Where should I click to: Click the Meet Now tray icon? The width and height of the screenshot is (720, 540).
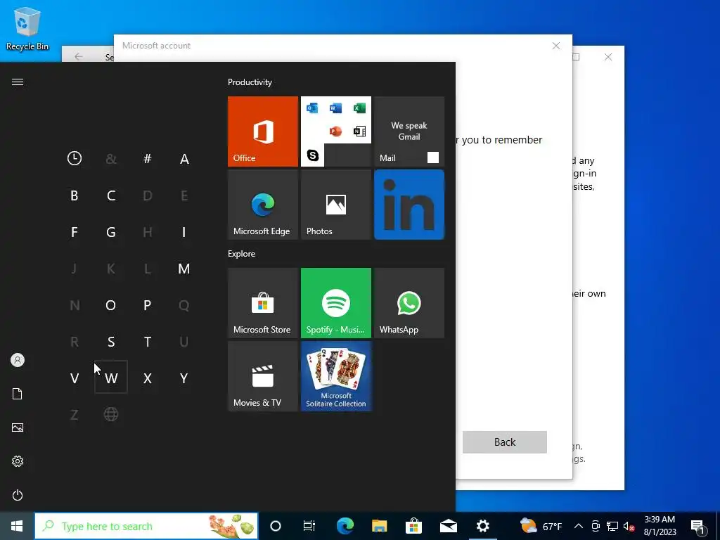[x=596, y=526]
